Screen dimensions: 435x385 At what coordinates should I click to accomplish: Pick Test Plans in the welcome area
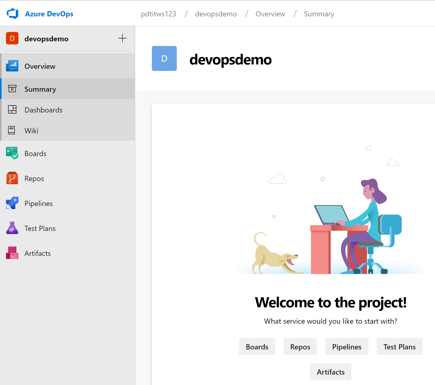coord(399,347)
